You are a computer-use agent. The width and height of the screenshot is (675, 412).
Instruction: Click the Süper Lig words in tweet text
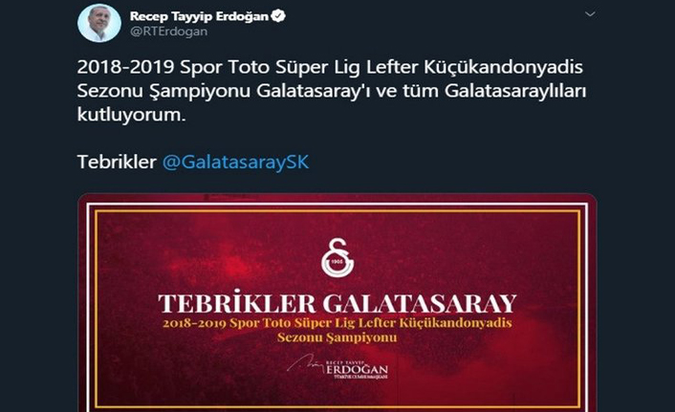[317, 68]
